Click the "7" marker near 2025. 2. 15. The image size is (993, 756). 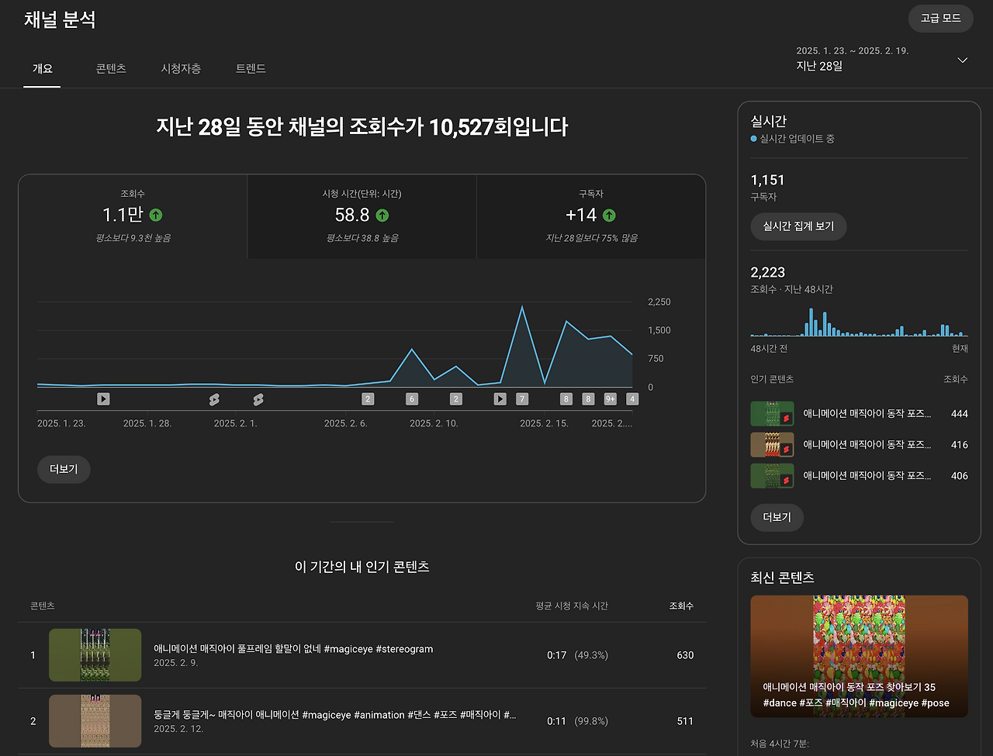522,399
